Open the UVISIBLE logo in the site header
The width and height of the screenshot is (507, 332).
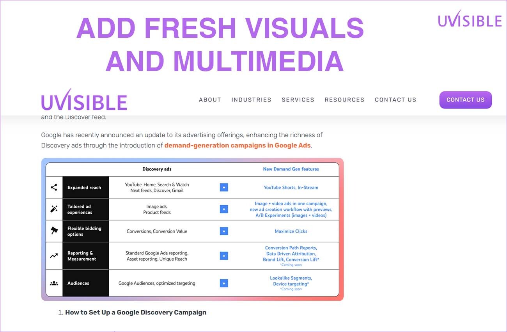[x=84, y=99]
